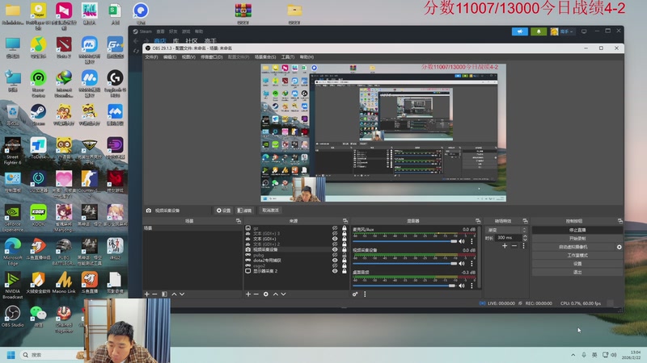
Task: Add a scene transition with the plus icon
Action: (505, 246)
